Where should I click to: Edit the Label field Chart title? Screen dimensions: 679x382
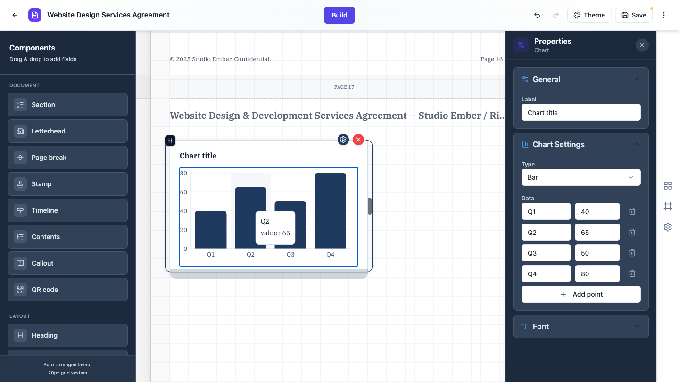click(581, 112)
